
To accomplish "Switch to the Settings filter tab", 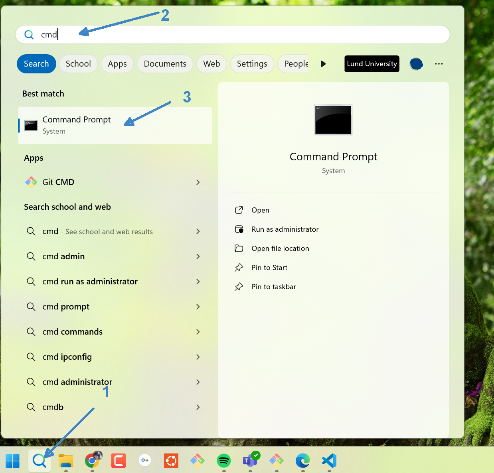I will (252, 64).
